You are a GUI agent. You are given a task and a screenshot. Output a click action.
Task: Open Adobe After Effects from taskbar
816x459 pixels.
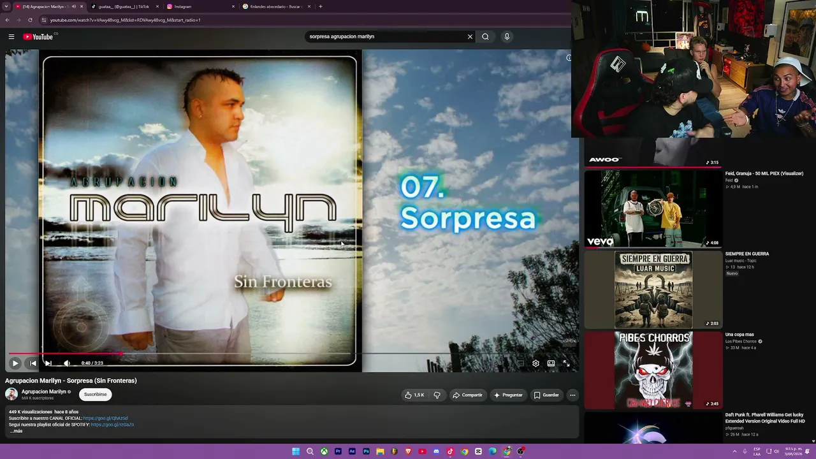pyautogui.click(x=352, y=451)
